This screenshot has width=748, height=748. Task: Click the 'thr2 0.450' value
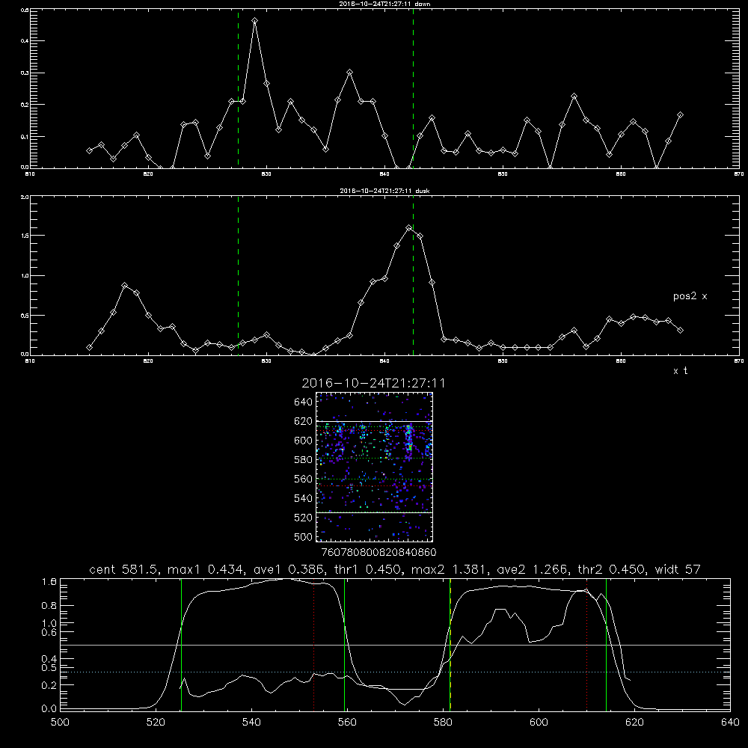tap(611, 569)
